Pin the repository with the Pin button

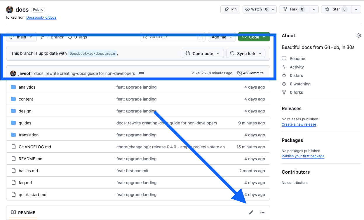230,9
